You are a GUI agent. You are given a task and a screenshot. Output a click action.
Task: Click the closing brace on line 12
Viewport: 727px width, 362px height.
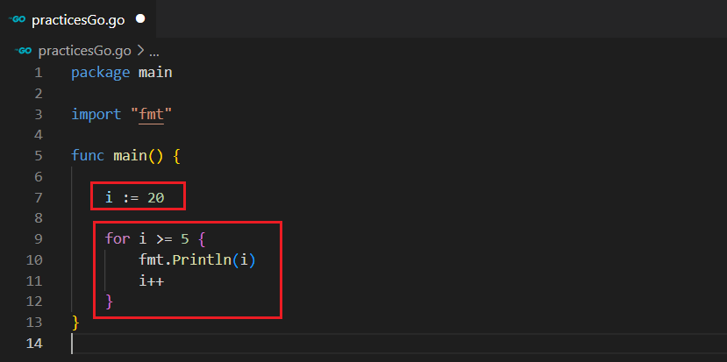[x=110, y=302]
